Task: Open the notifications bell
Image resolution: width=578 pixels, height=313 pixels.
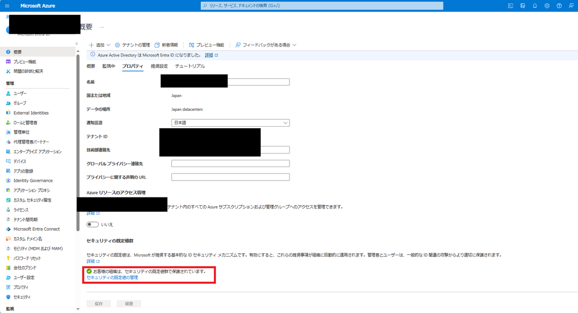Action: pyautogui.click(x=535, y=6)
